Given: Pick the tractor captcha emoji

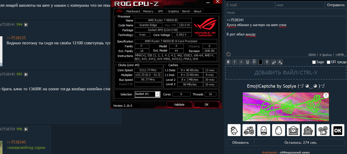Looking at the screenshot, I should pyautogui.click(x=249, y=131).
